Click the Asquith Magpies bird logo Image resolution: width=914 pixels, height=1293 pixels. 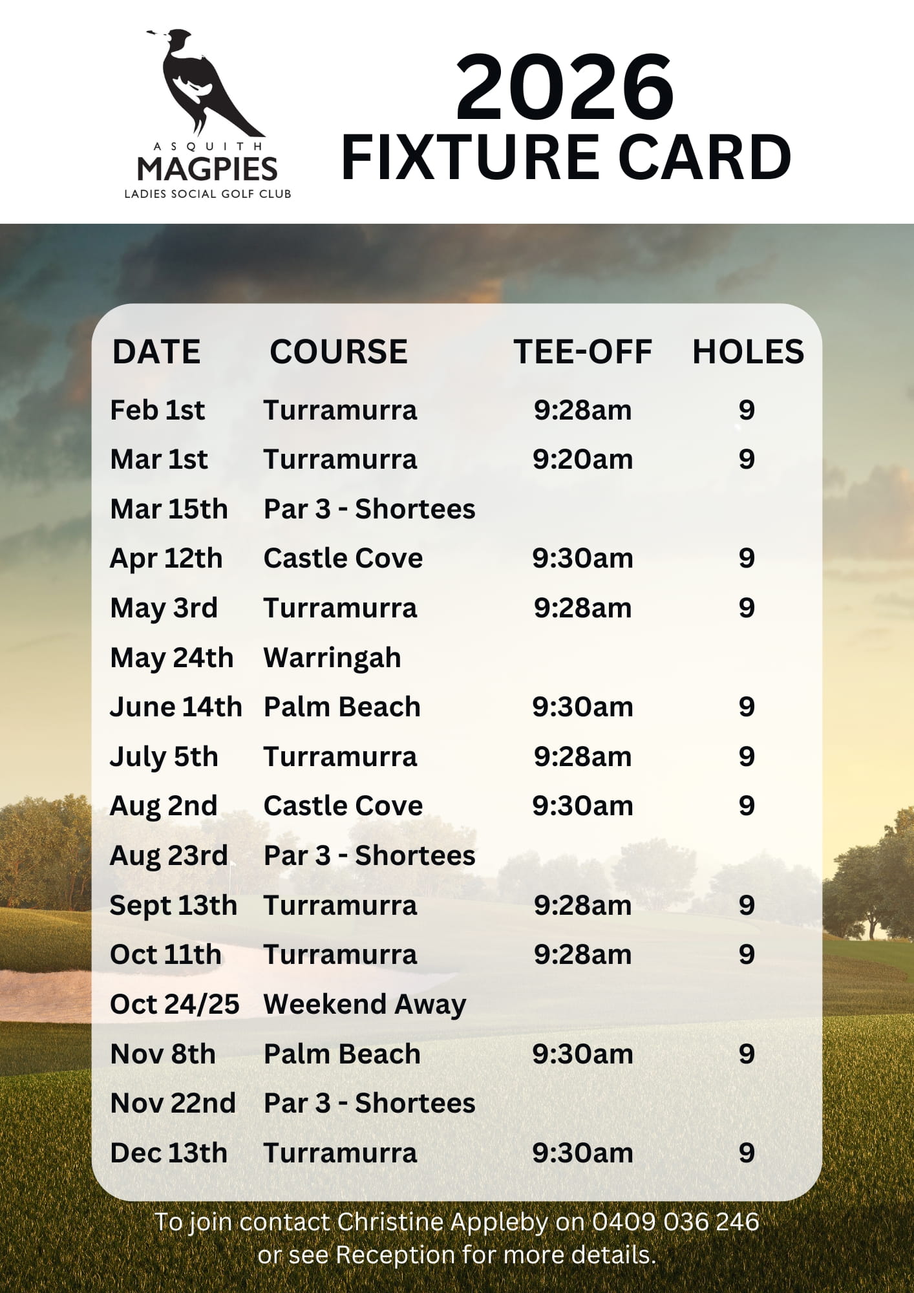tap(204, 83)
